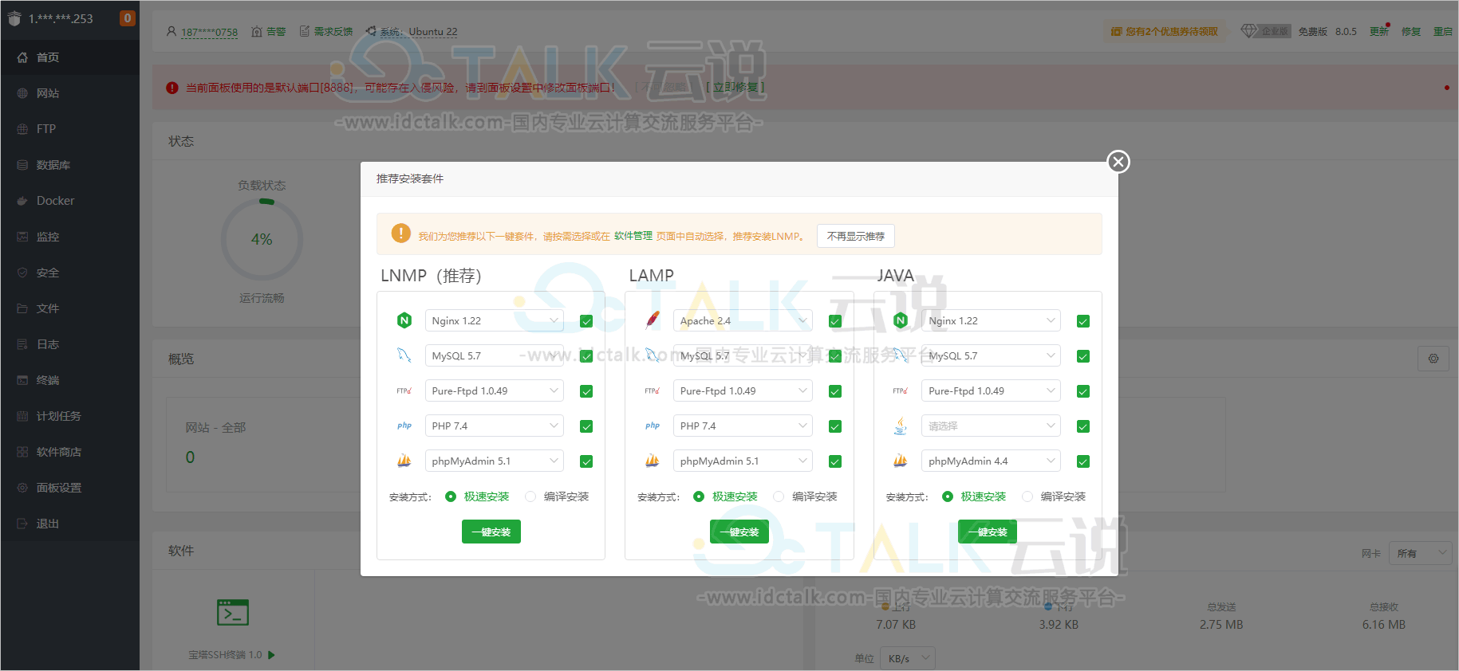
Task: Select 编译安装 radio in the JAVA column
Action: click(x=1027, y=496)
